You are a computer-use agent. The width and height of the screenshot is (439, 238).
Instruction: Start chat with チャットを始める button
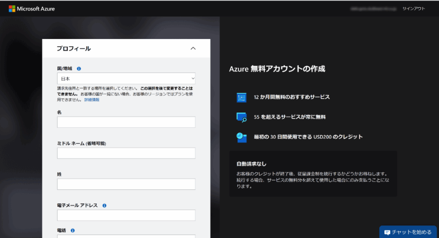tap(409, 232)
